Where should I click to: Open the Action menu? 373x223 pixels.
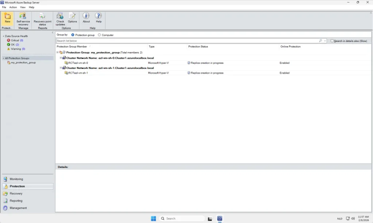tap(13, 7)
